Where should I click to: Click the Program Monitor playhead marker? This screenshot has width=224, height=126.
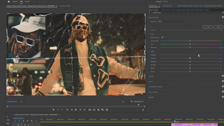pyautogui.click(x=139, y=105)
